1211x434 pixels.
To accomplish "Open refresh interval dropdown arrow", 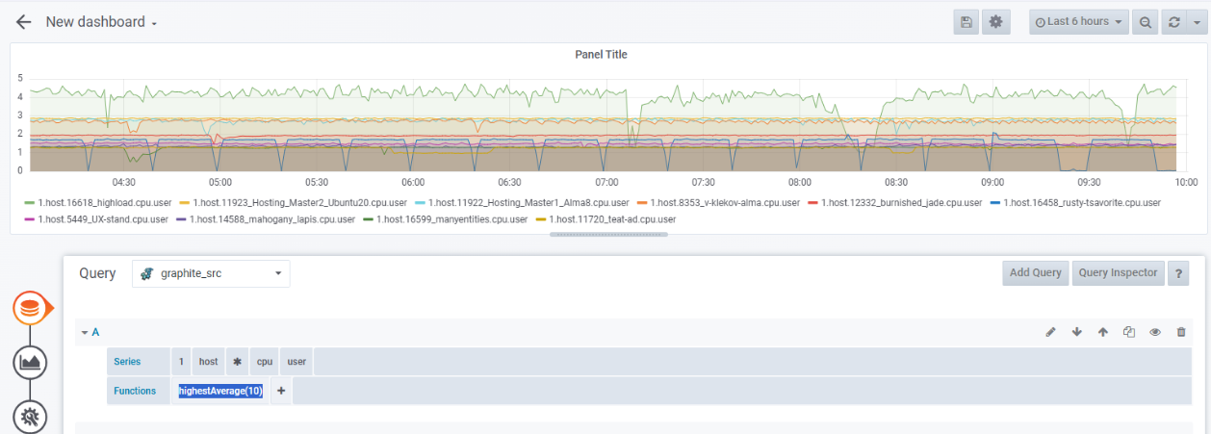I will click(1197, 22).
